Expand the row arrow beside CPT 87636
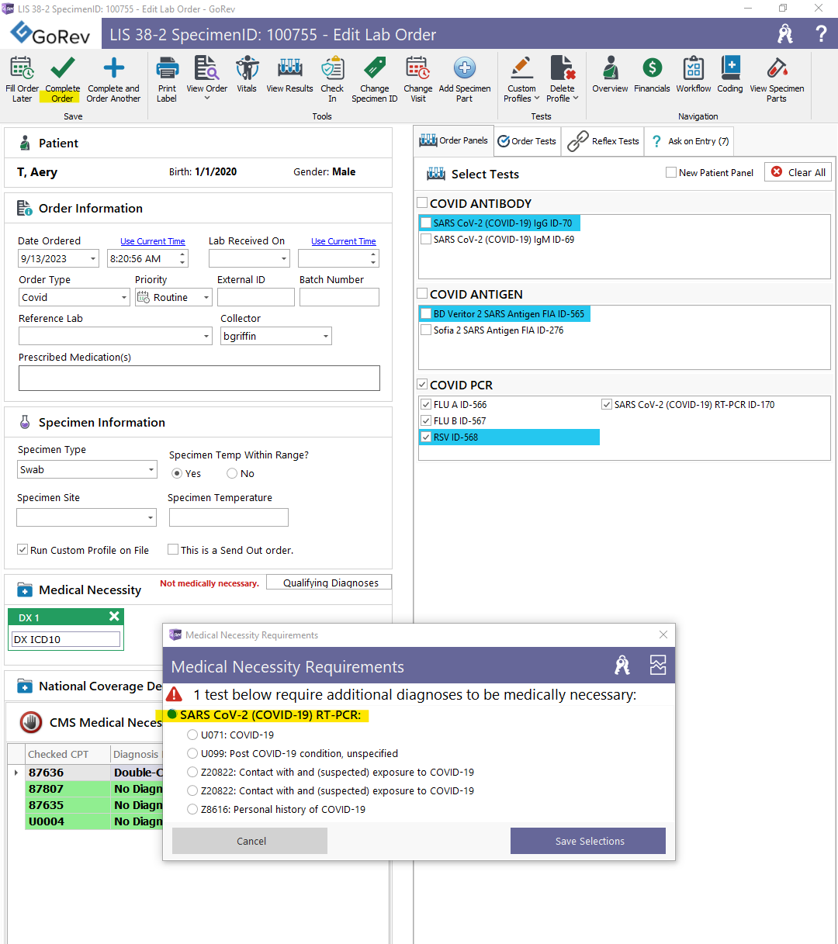Screen dimensions: 838x944 tap(16, 773)
